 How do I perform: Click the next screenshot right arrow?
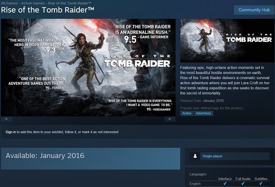[170, 119]
